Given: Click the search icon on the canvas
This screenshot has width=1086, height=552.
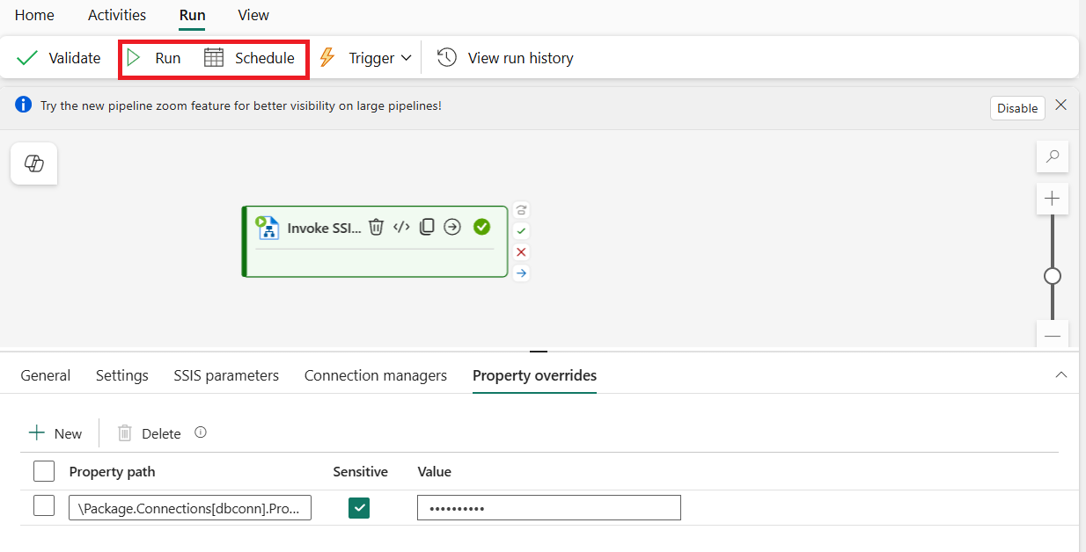Looking at the screenshot, I should tap(1053, 156).
